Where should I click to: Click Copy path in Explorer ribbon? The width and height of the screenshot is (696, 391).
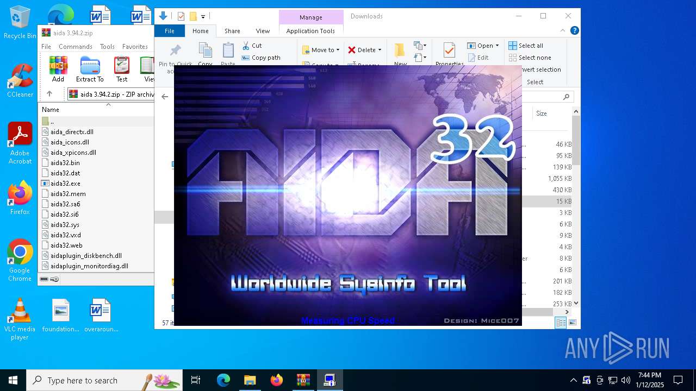[x=261, y=58]
